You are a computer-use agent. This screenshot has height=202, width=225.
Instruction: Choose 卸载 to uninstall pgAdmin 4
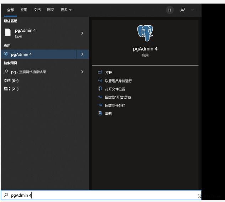tap(108, 114)
